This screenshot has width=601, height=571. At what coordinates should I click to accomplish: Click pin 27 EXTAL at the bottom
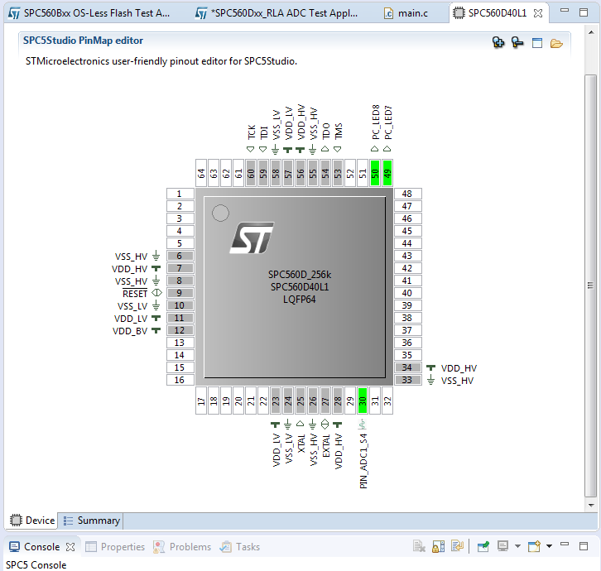coord(325,401)
